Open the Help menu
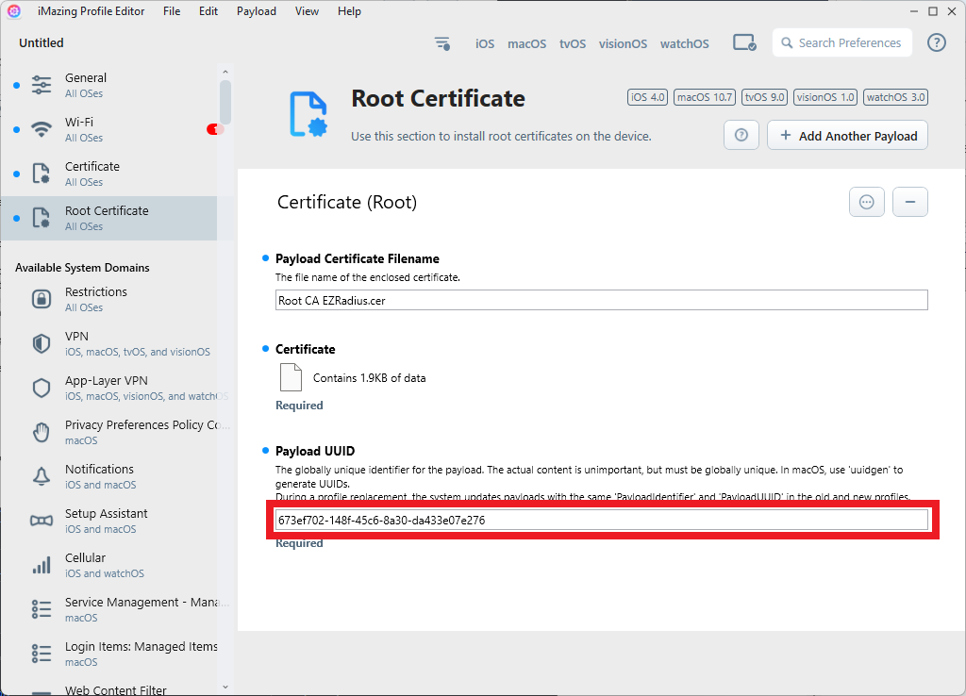The height and width of the screenshot is (696, 966). point(349,11)
